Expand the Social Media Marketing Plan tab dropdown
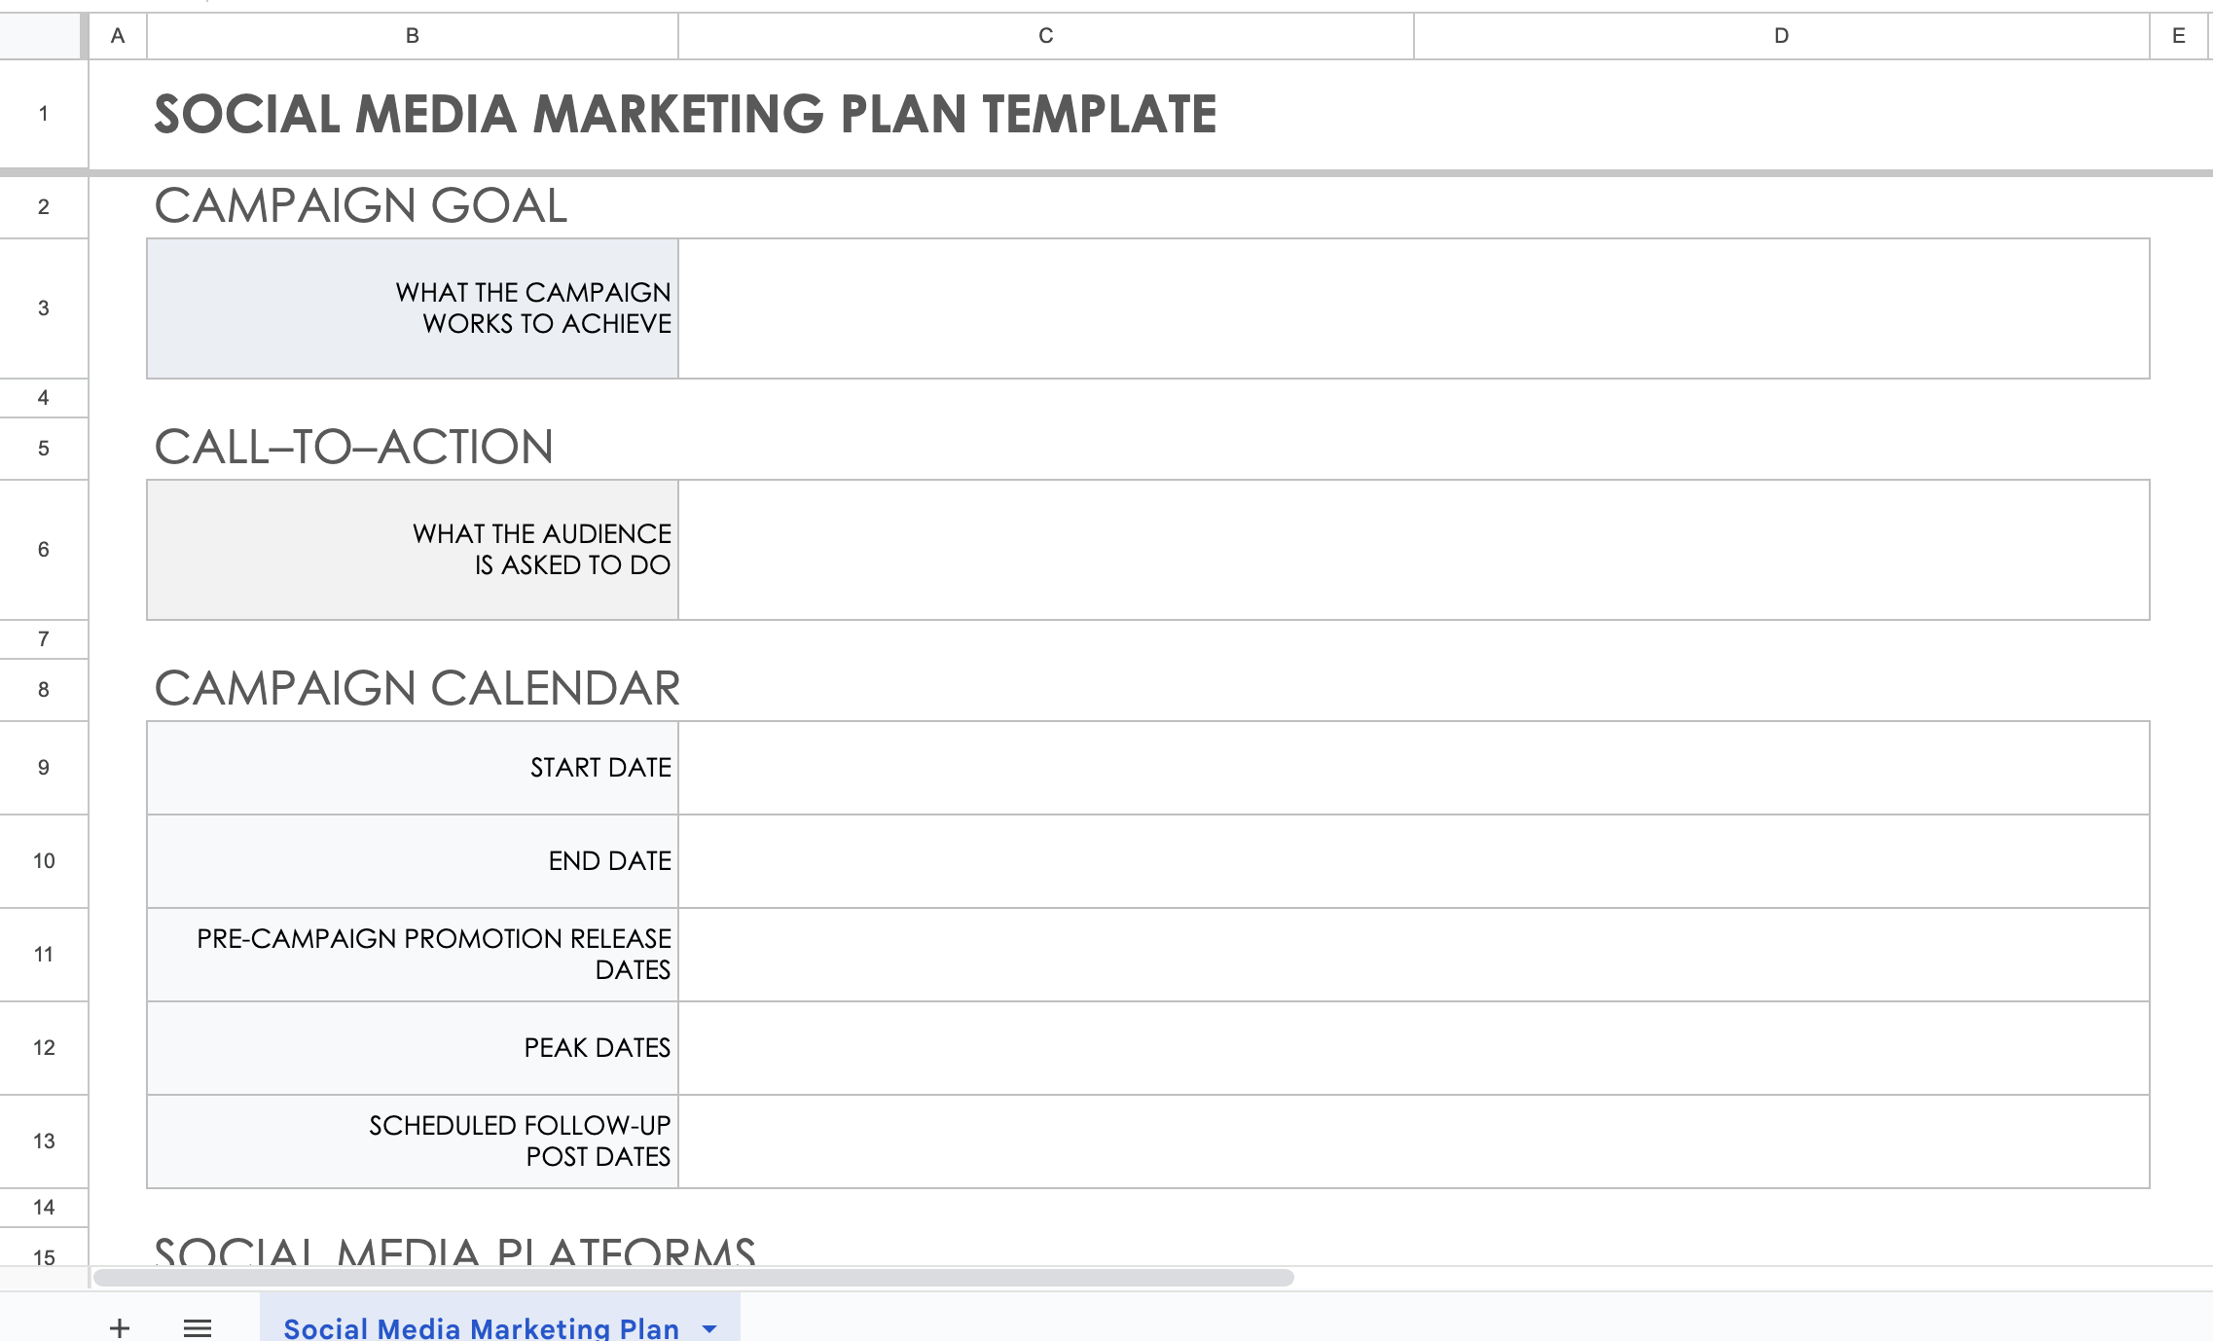This screenshot has height=1341, width=2213. (x=709, y=1328)
